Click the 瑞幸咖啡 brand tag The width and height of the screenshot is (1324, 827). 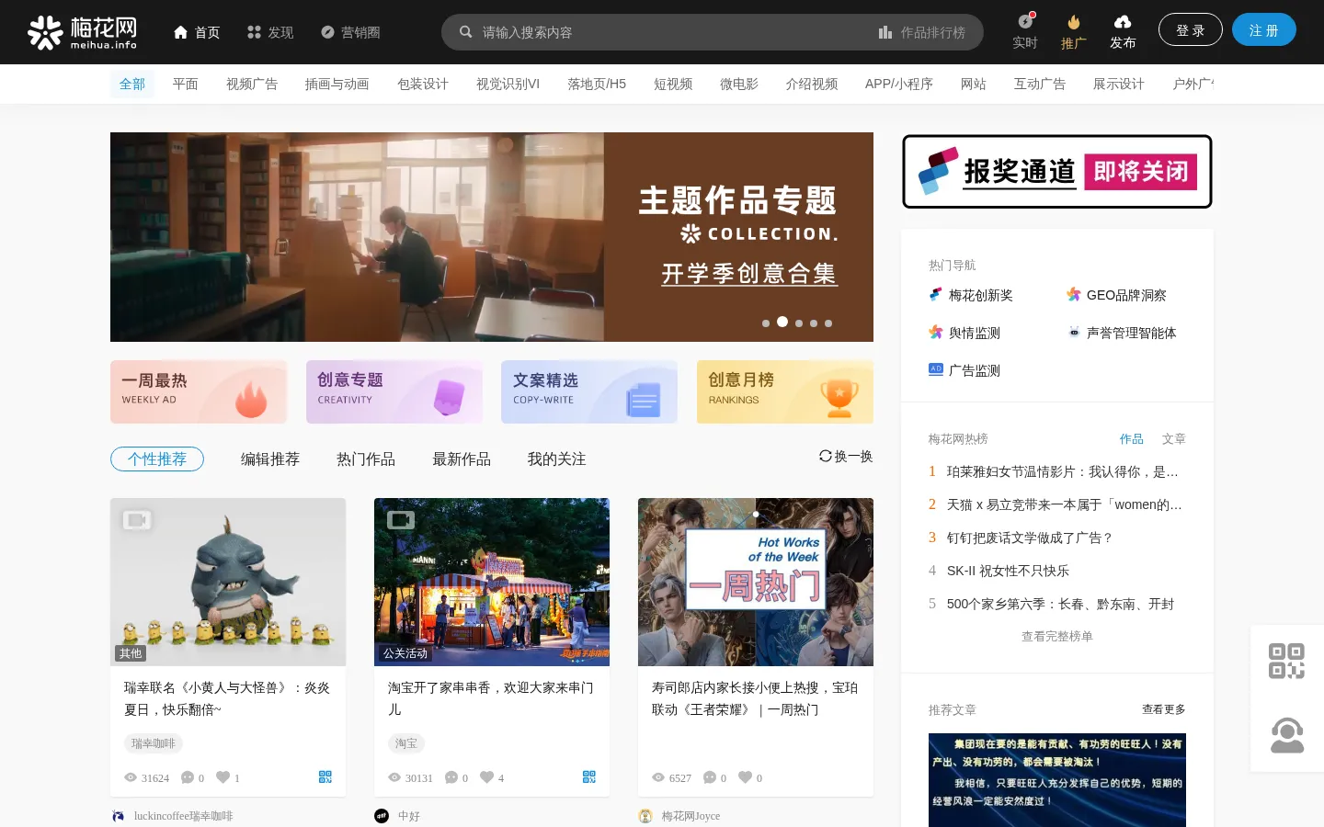pos(154,743)
